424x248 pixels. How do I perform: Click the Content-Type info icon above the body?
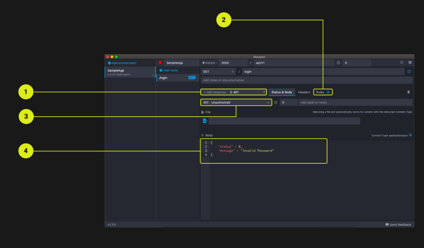(410, 135)
